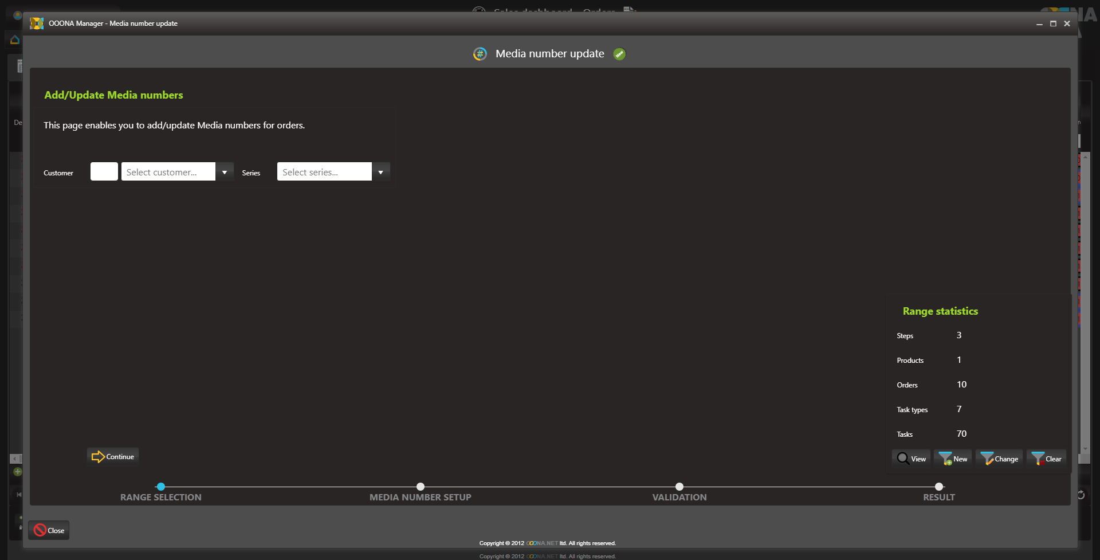This screenshot has height=560, width=1100.
Task: Create a New range filter
Action: (x=953, y=459)
